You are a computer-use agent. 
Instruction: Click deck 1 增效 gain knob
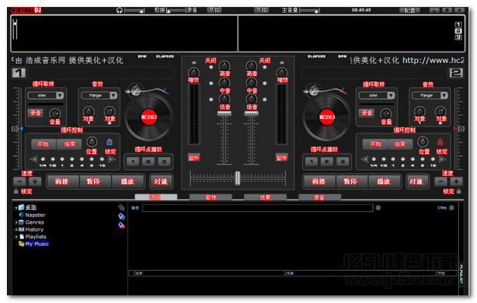coord(194,72)
